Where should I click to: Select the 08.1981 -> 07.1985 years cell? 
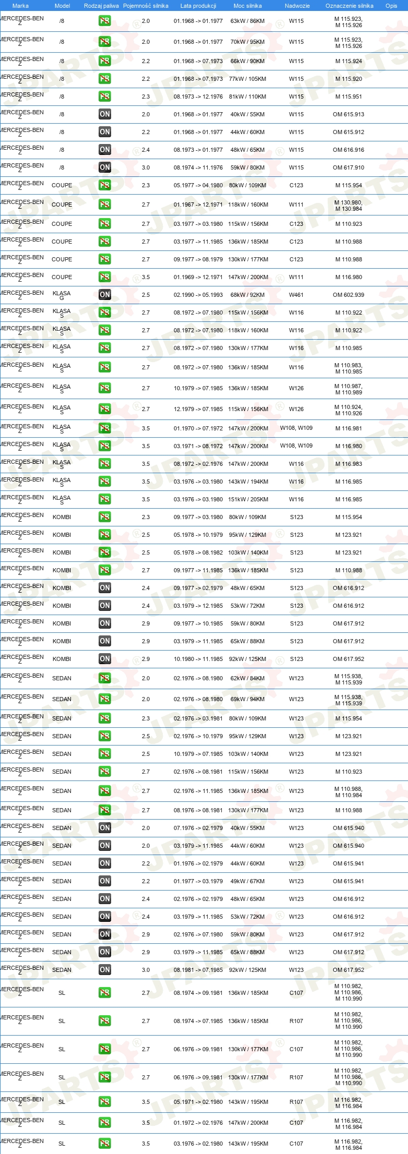tap(198, 970)
